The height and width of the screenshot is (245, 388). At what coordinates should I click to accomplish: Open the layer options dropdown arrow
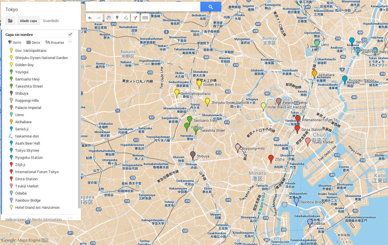(x=70, y=42)
